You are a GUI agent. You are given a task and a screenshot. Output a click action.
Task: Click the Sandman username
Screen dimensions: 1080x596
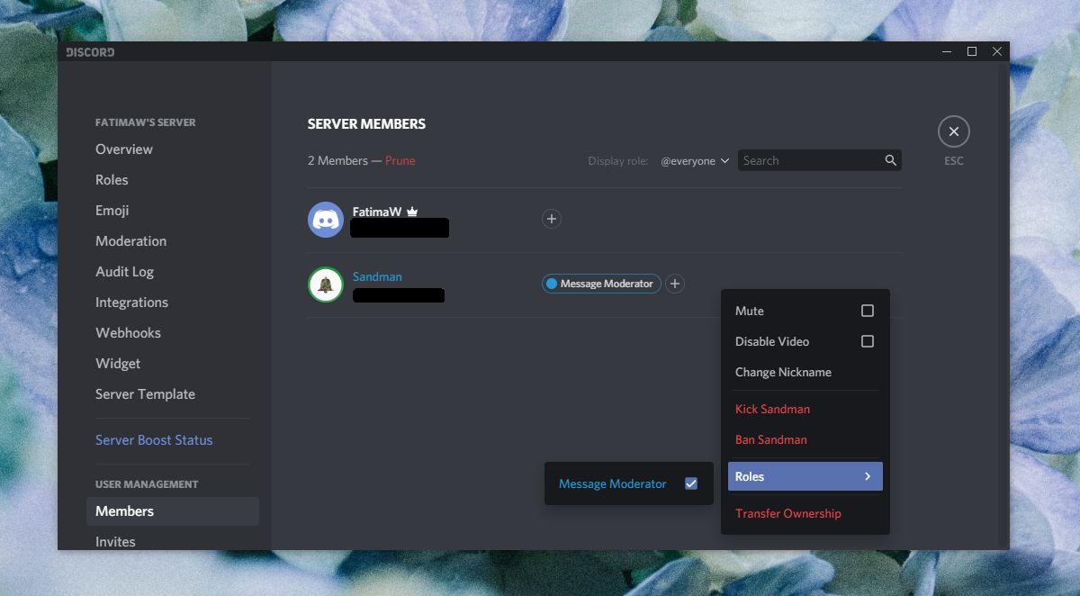click(x=377, y=277)
